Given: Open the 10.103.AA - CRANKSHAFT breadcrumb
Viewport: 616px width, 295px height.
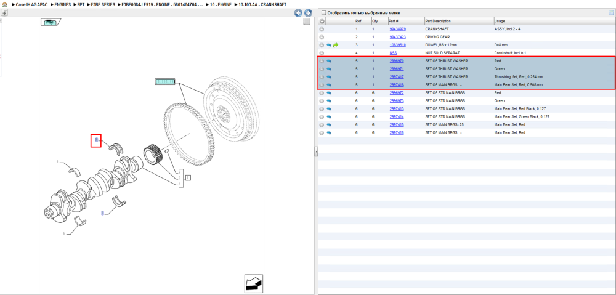Looking at the screenshot, I should pyautogui.click(x=262, y=4).
